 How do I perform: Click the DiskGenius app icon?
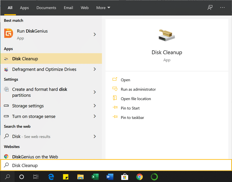[9, 33]
